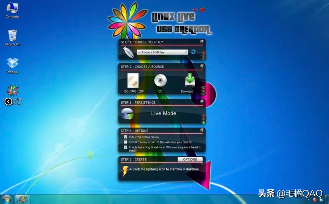Click the back arrow overlay button

8,102
